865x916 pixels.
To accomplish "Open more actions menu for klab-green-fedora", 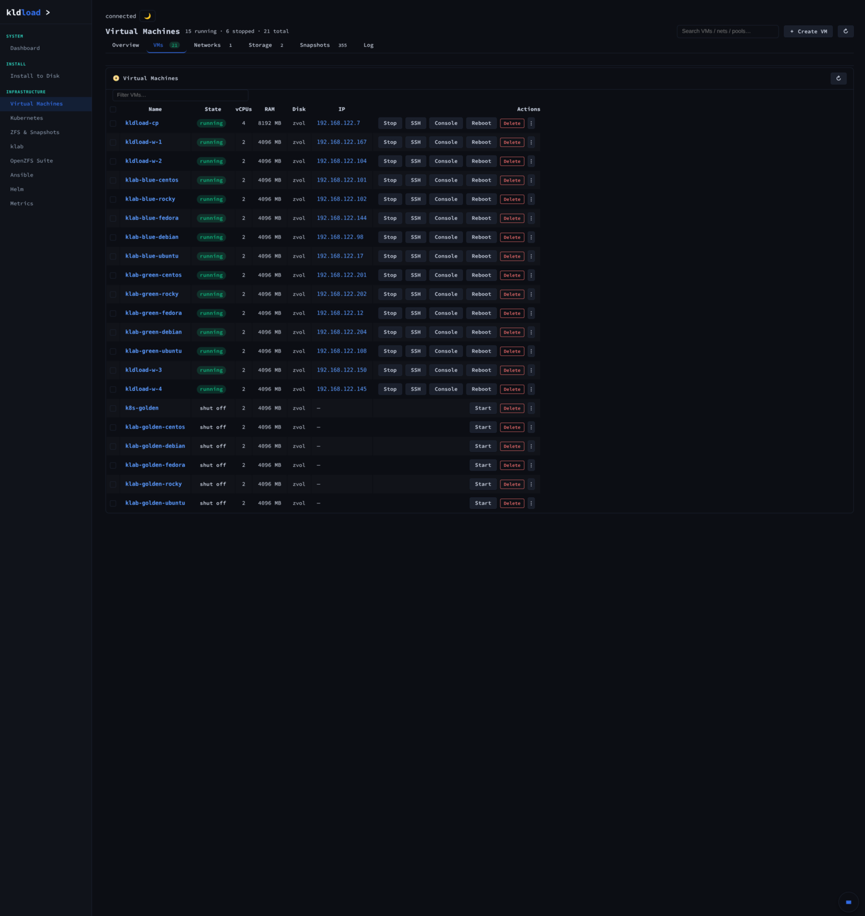I will tap(531, 313).
